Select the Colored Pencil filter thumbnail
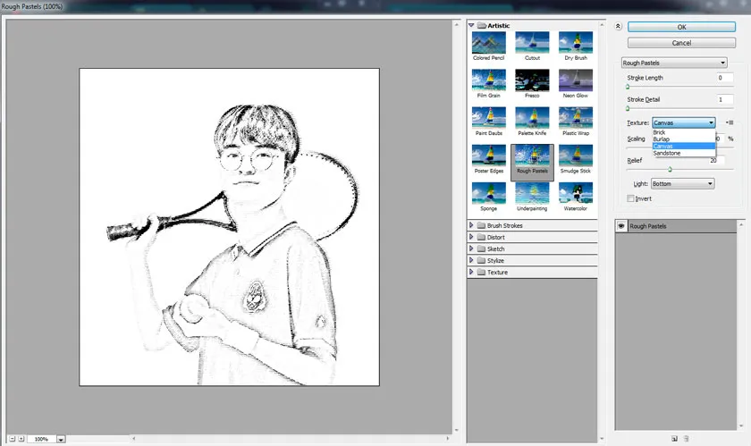This screenshot has height=446, width=751. 489,43
